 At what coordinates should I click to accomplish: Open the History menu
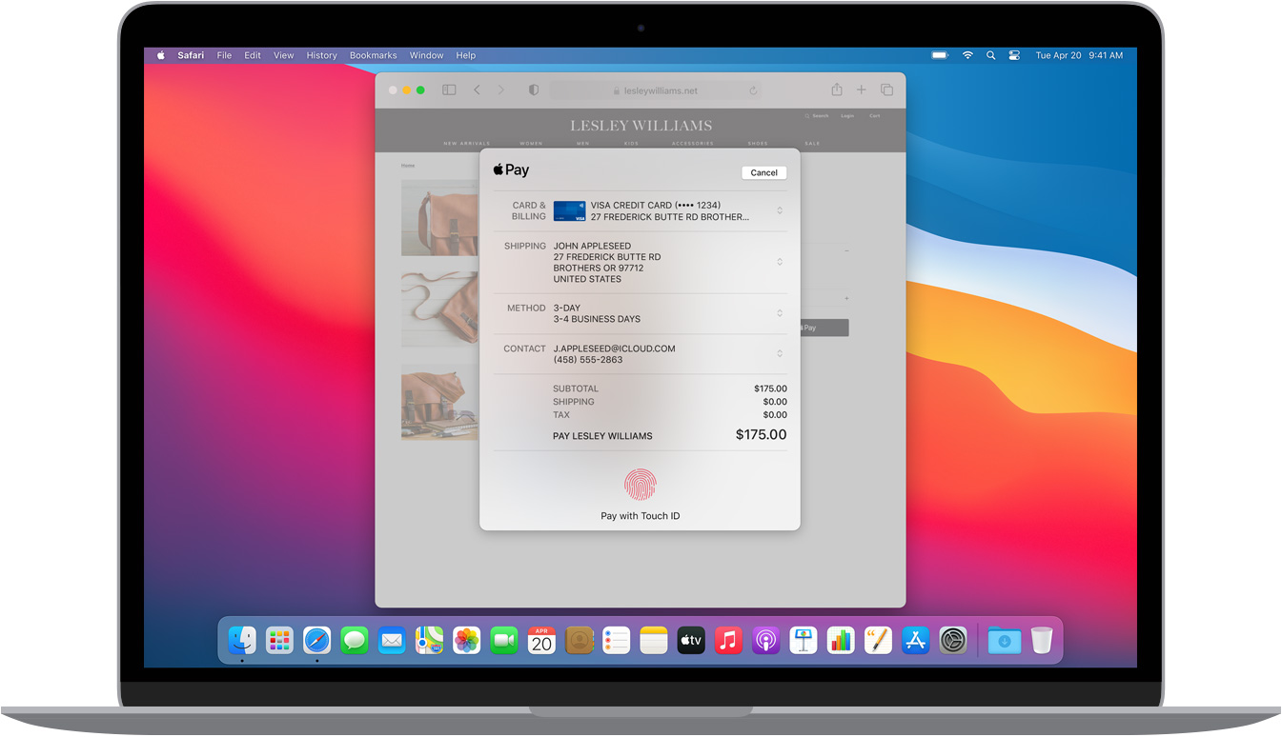(x=321, y=55)
